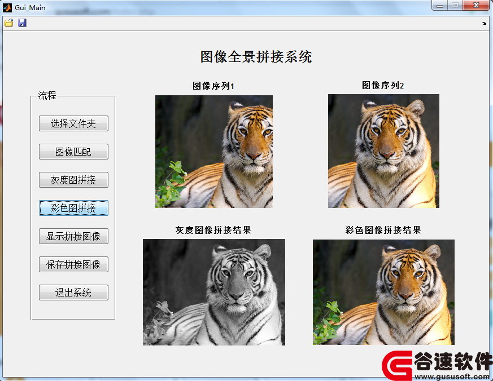493x381 pixels.
Task: Click the 流程 panel title
Action: click(x=47, y=95)
